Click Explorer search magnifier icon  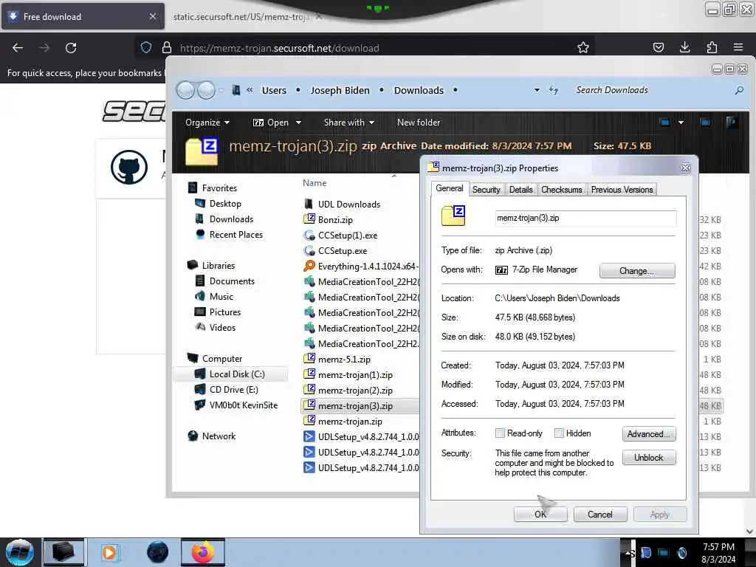click(738, 90)
